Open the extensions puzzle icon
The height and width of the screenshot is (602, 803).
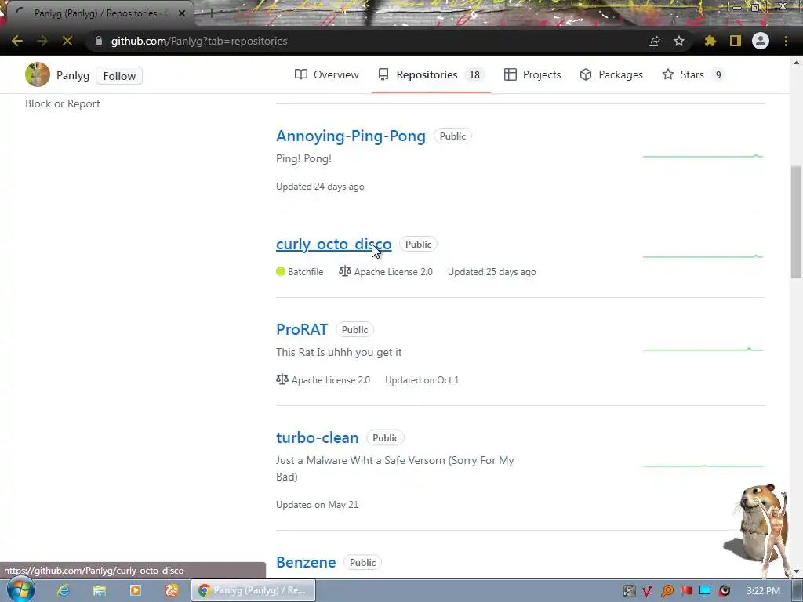710,41
